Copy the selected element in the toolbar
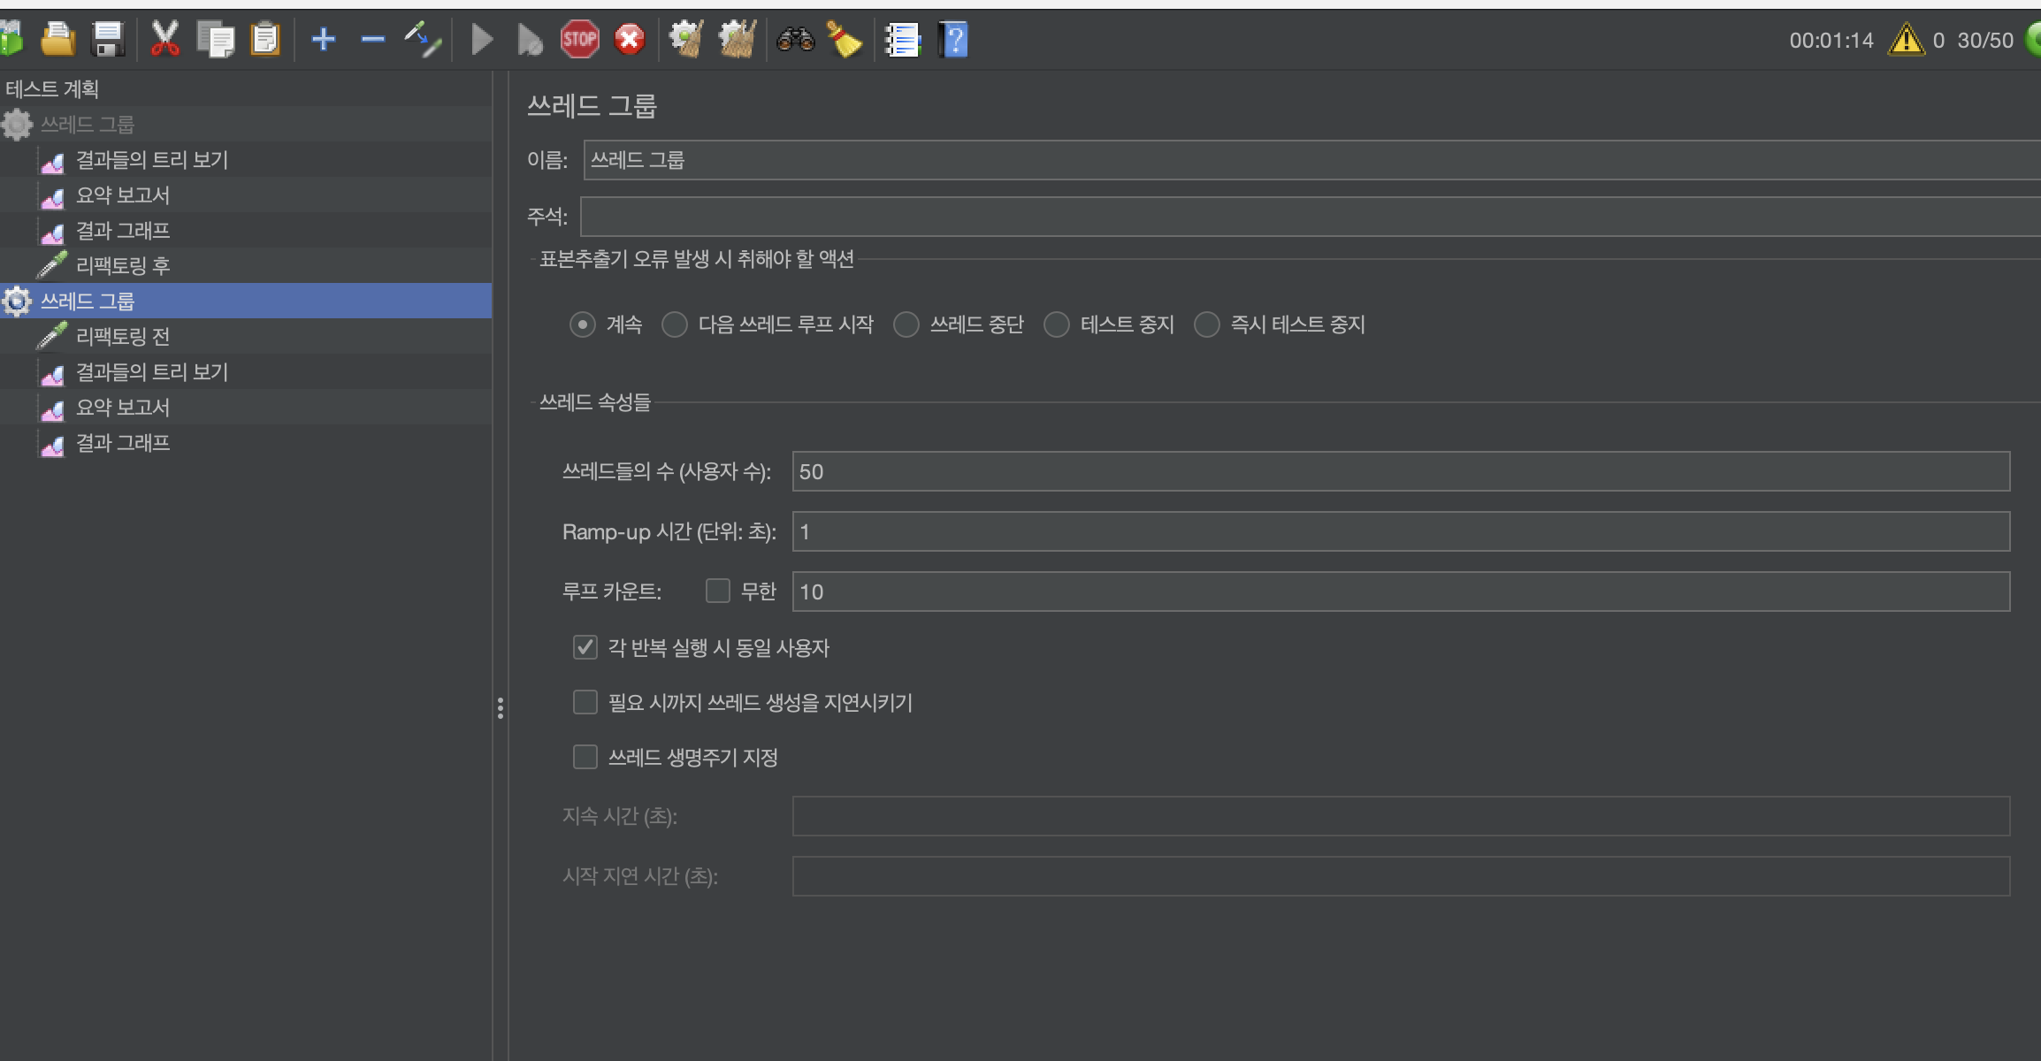 [x=216, y=40]
